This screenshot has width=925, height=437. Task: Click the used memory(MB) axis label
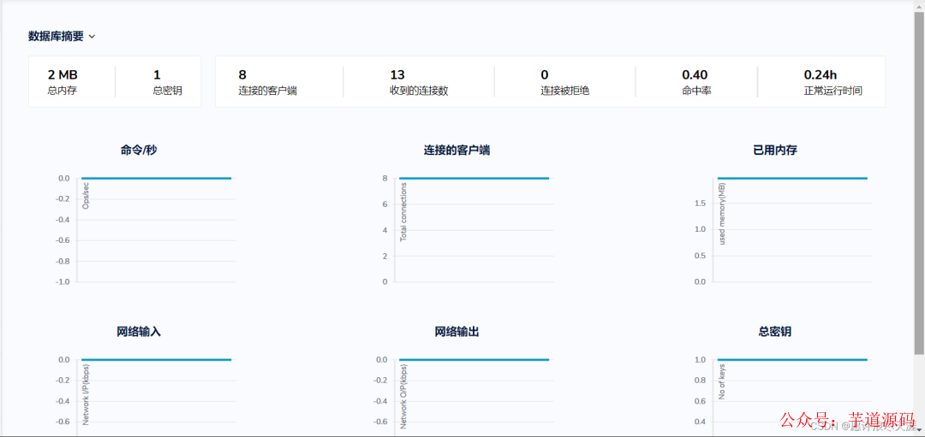tap(722, 214)
